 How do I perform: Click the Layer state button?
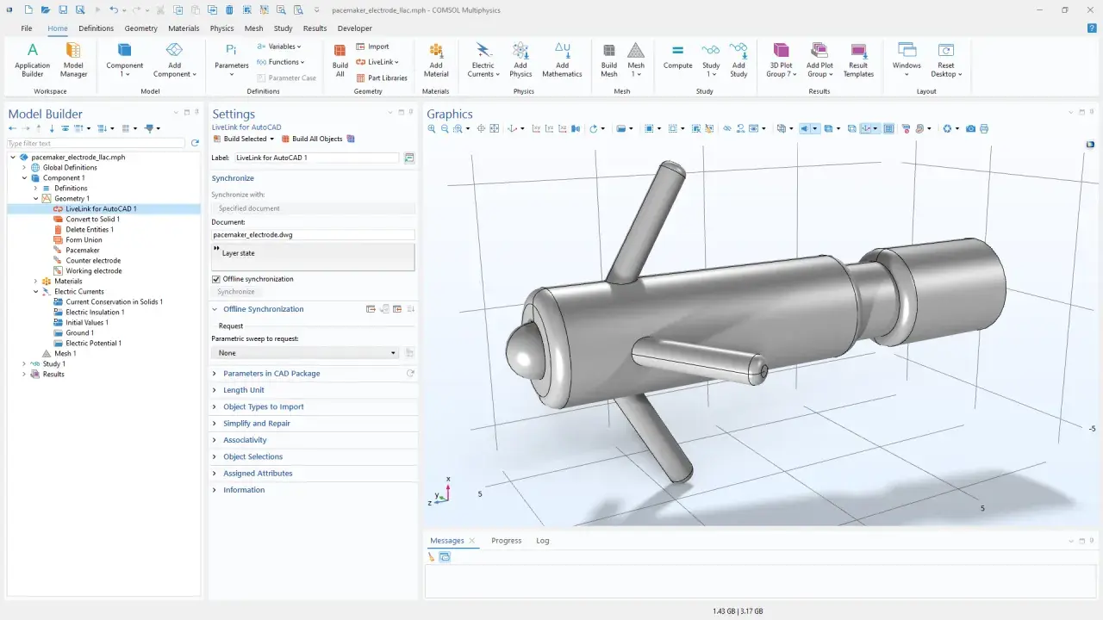pyautogui.click(x=313, y=257)
